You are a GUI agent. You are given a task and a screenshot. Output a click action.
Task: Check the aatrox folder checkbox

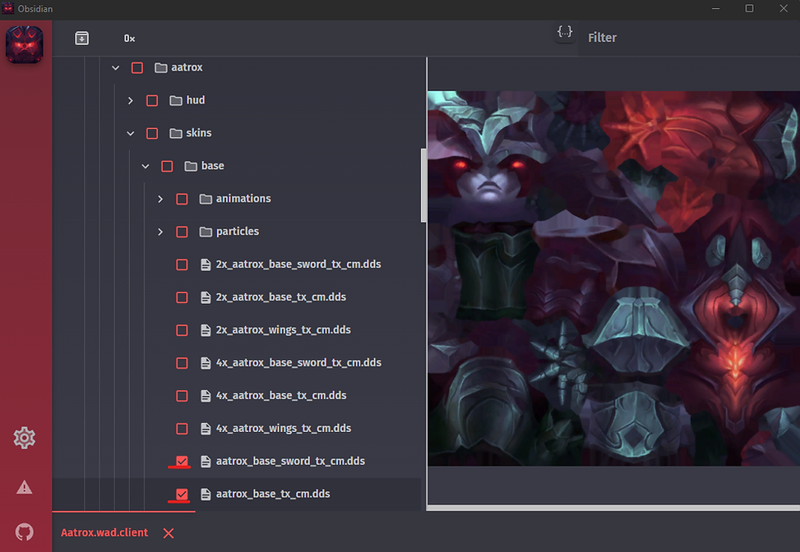[137, 68]
